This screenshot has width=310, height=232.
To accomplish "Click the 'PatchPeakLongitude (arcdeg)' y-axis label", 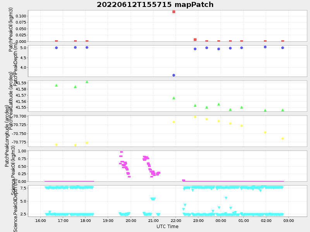I will coord(7,136).
